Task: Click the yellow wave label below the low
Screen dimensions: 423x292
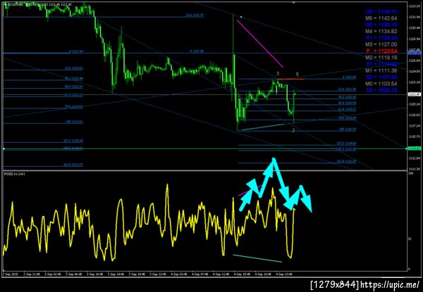Action: [x=293, y=130]
